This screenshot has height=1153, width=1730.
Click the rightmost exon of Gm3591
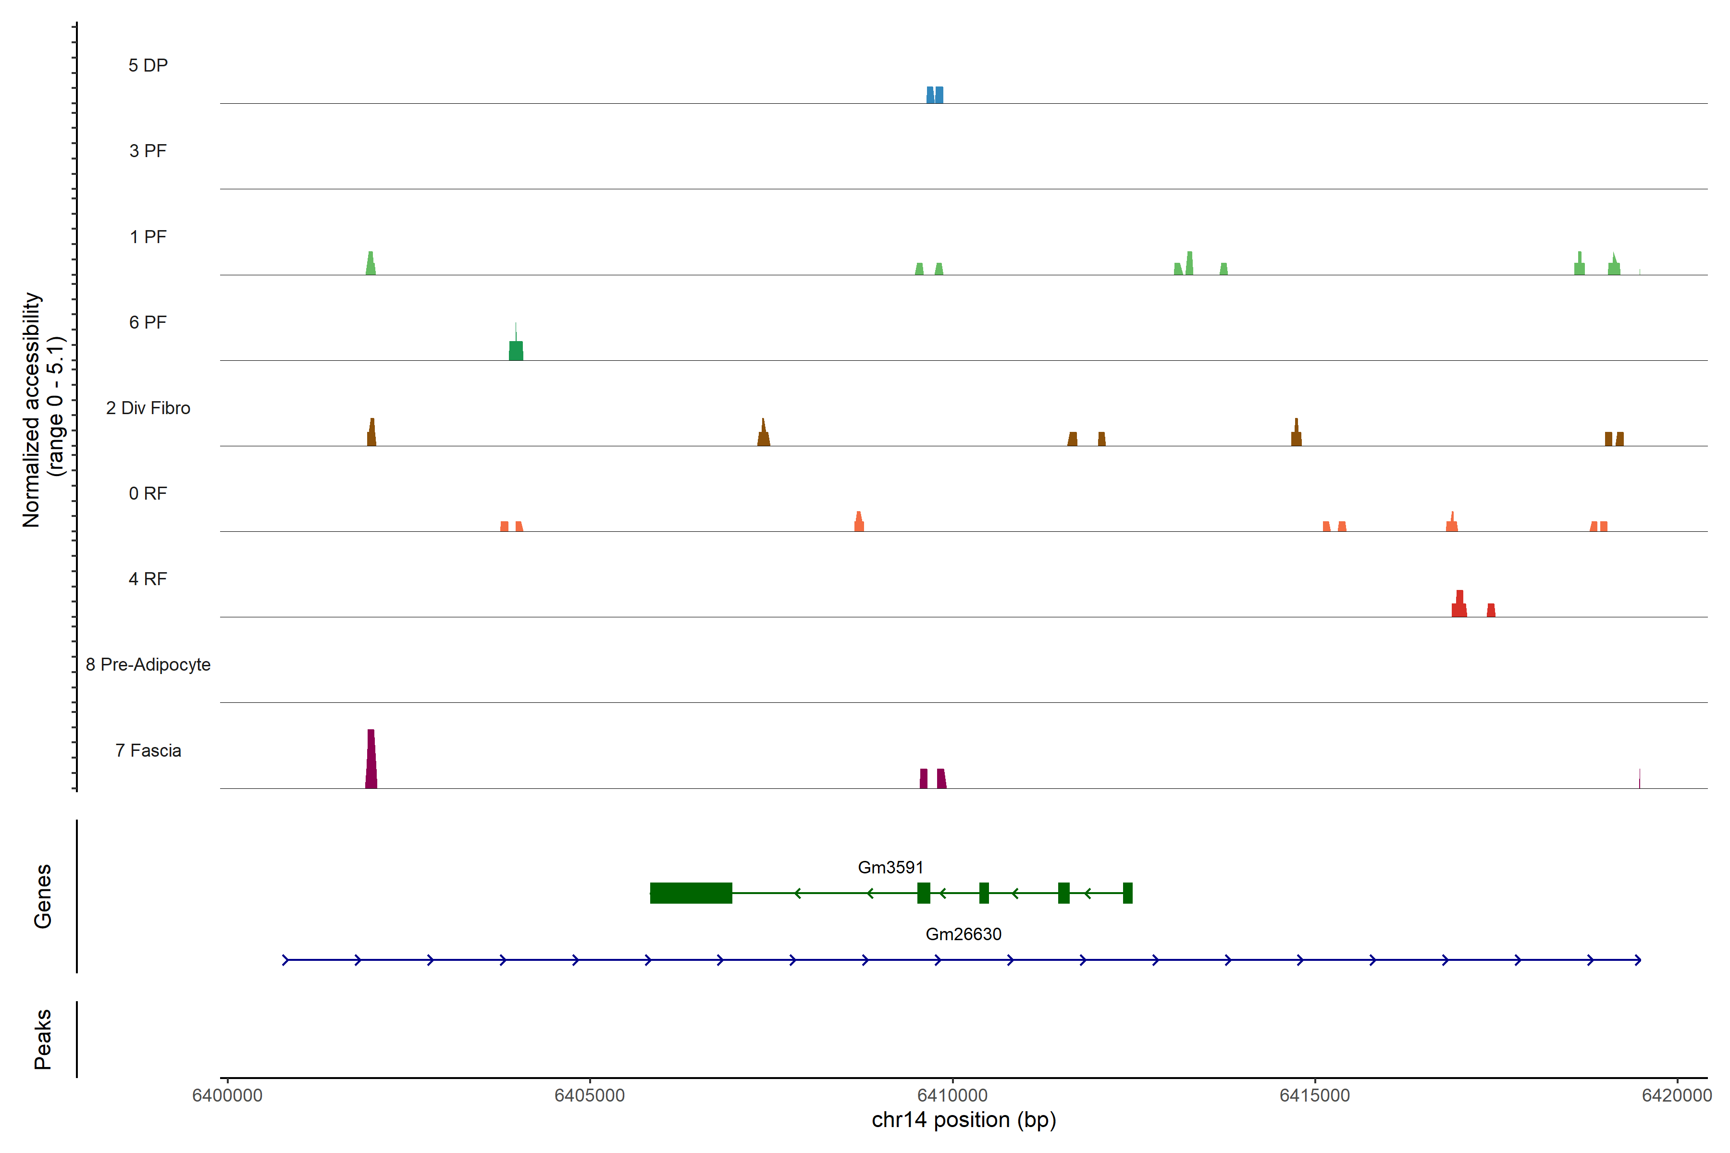pyautogui.click(x=1127, y=893)
